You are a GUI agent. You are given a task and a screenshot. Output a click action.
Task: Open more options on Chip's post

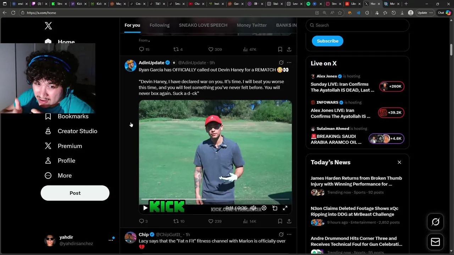tap(289, 234)
